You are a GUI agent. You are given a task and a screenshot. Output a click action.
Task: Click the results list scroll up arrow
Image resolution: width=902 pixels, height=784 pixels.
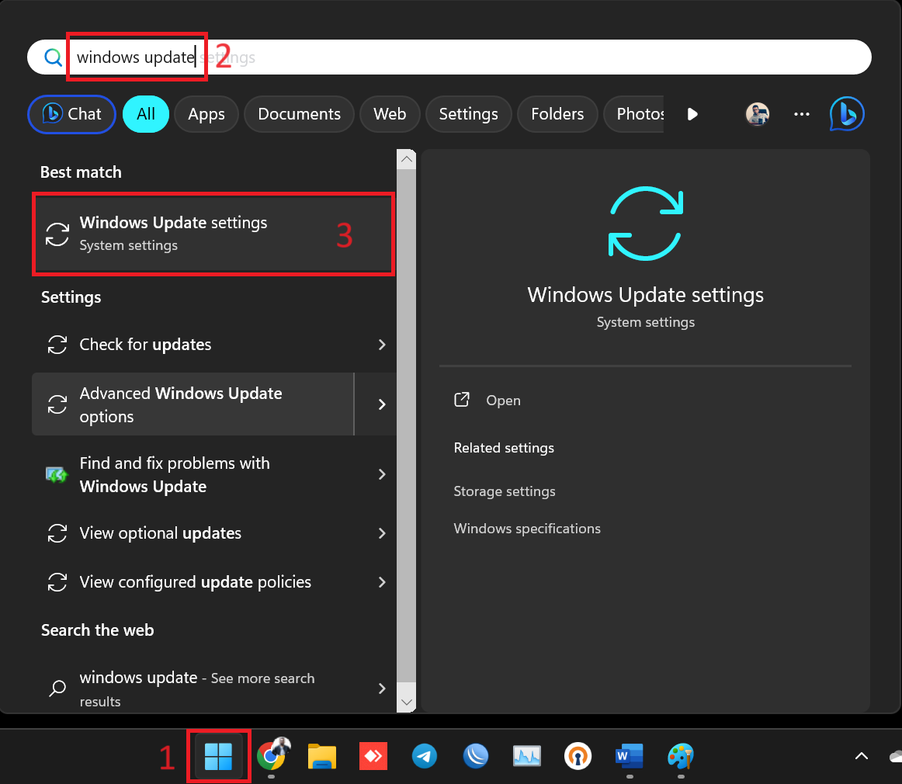(407, 159)
